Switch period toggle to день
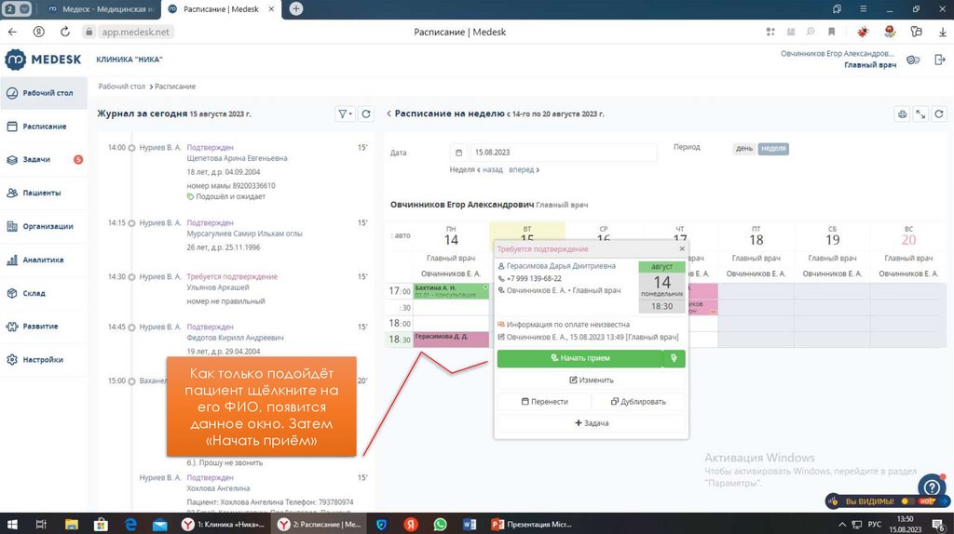 (744, 148)
